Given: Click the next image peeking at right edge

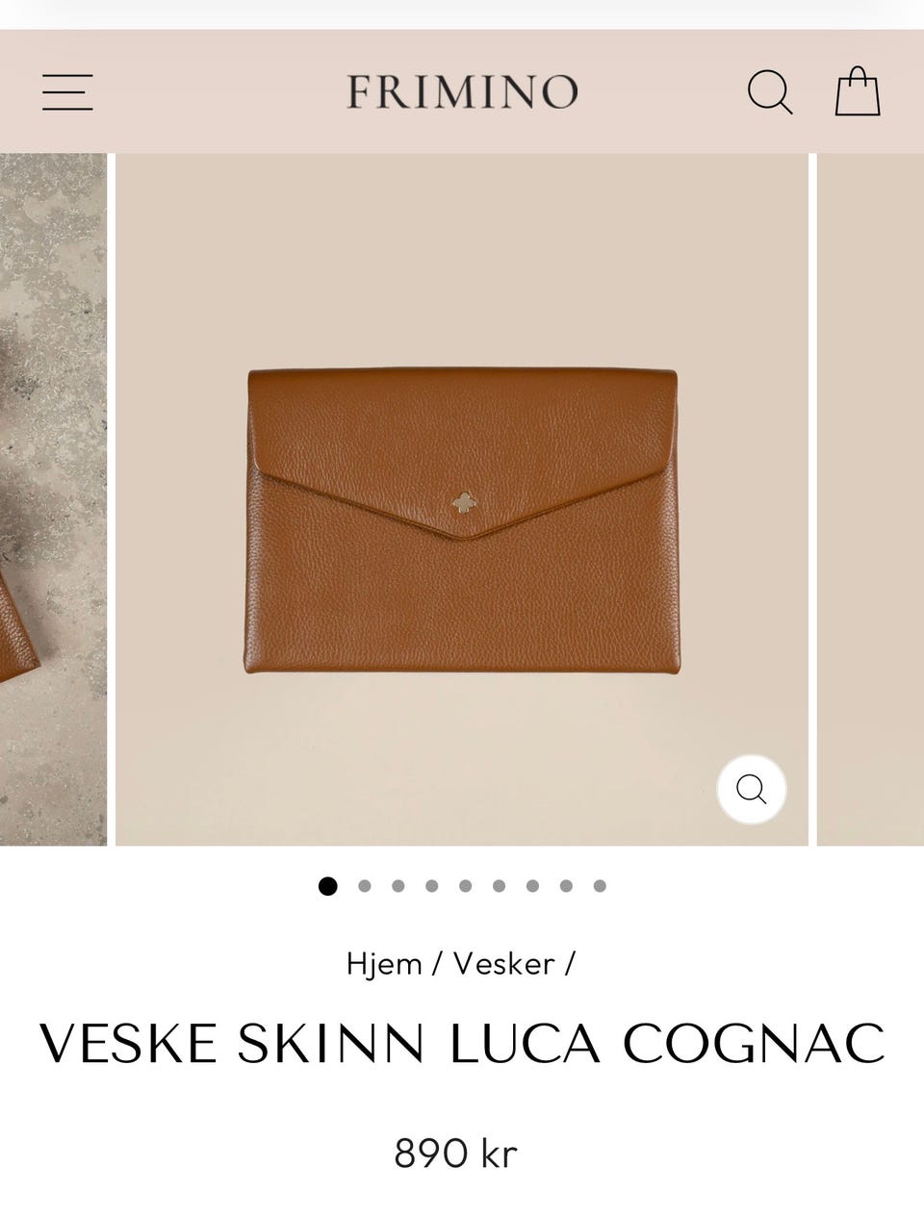Looking at the screenshot, I should [870, 499].
